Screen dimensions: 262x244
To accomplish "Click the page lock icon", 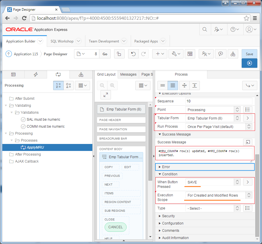I will (x=119, y=54).
